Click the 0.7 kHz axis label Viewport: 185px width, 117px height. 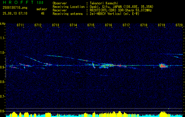[2, 97]
